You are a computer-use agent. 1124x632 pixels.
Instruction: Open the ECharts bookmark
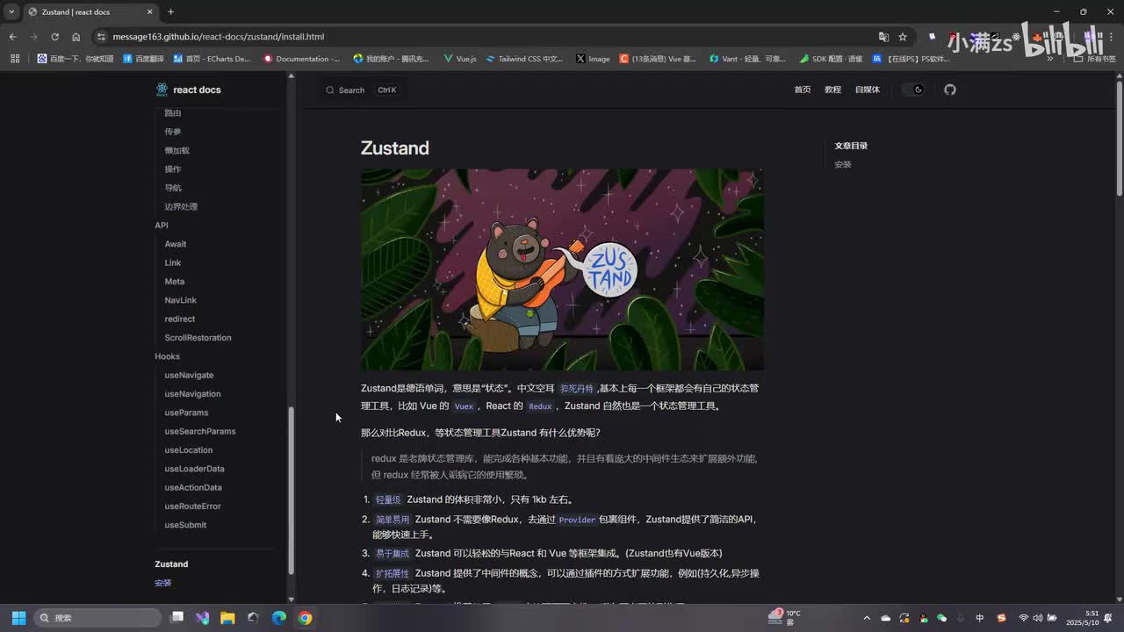(211, 59)
